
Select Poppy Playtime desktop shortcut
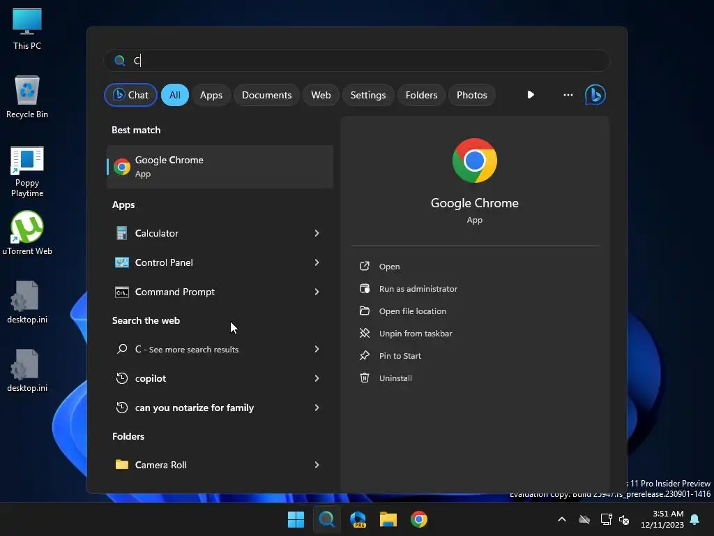[27, 172]
